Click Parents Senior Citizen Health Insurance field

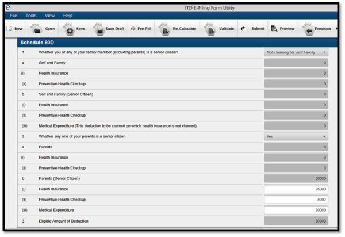[296, 189]
